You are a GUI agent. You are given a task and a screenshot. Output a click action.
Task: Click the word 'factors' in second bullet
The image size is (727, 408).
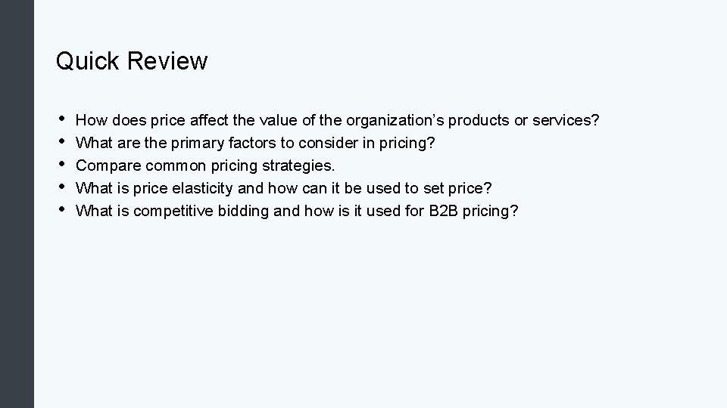coord(252,143)
